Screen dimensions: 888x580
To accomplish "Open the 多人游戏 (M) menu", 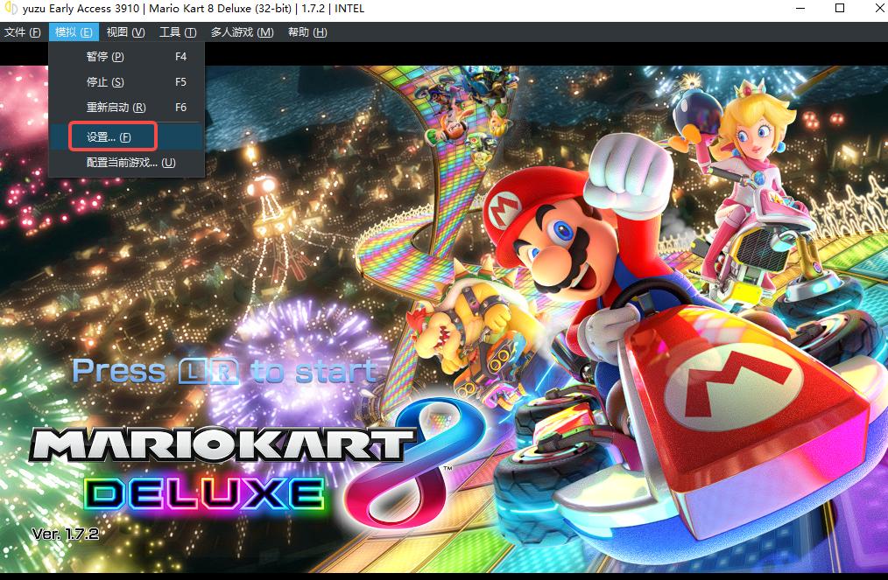I will [x=242, y=32].
